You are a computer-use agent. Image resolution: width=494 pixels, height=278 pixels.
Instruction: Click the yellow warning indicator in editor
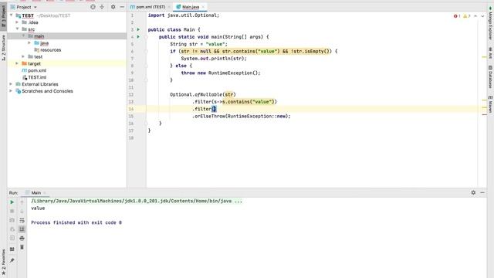point(466,15)
